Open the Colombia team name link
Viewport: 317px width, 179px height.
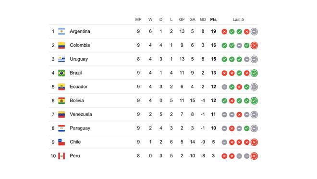[80, 45]
